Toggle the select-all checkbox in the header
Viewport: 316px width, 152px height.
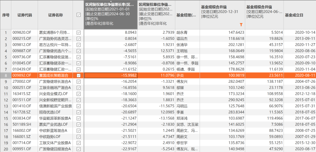[x=79, y=15]
